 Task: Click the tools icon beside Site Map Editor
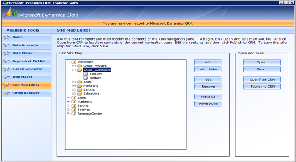7,85
